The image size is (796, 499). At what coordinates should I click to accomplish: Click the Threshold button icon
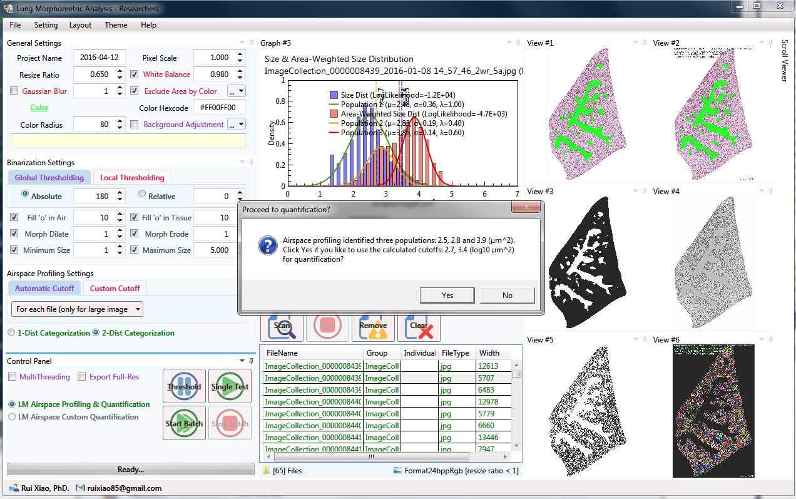[x=184, y=386]
